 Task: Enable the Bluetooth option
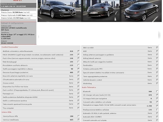pos(157,91)
